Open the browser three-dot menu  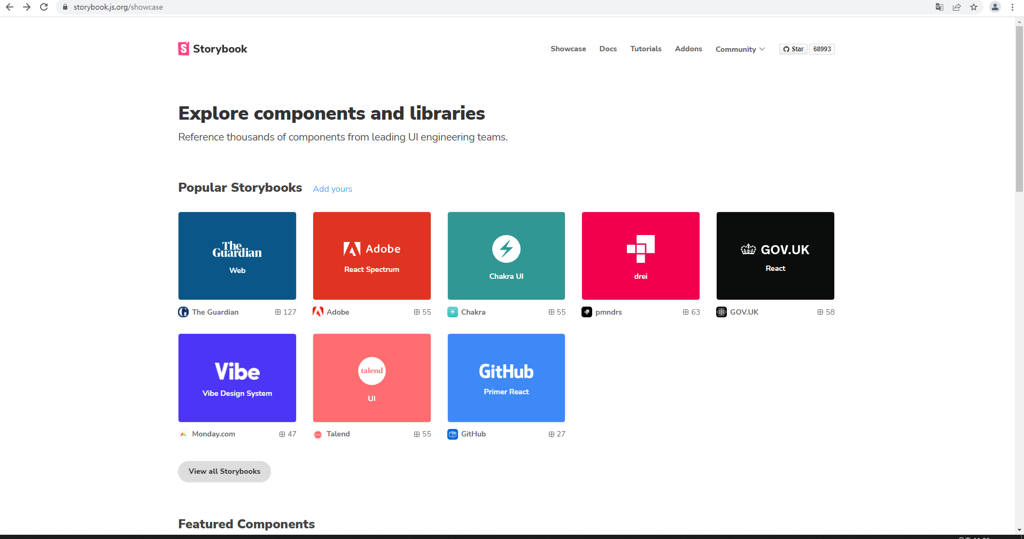click(x=1012, y=7)
